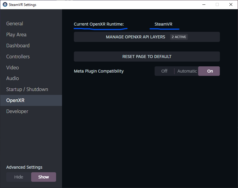
Task: Hide Advanced Settings
Action: click(x=19, y=177)
